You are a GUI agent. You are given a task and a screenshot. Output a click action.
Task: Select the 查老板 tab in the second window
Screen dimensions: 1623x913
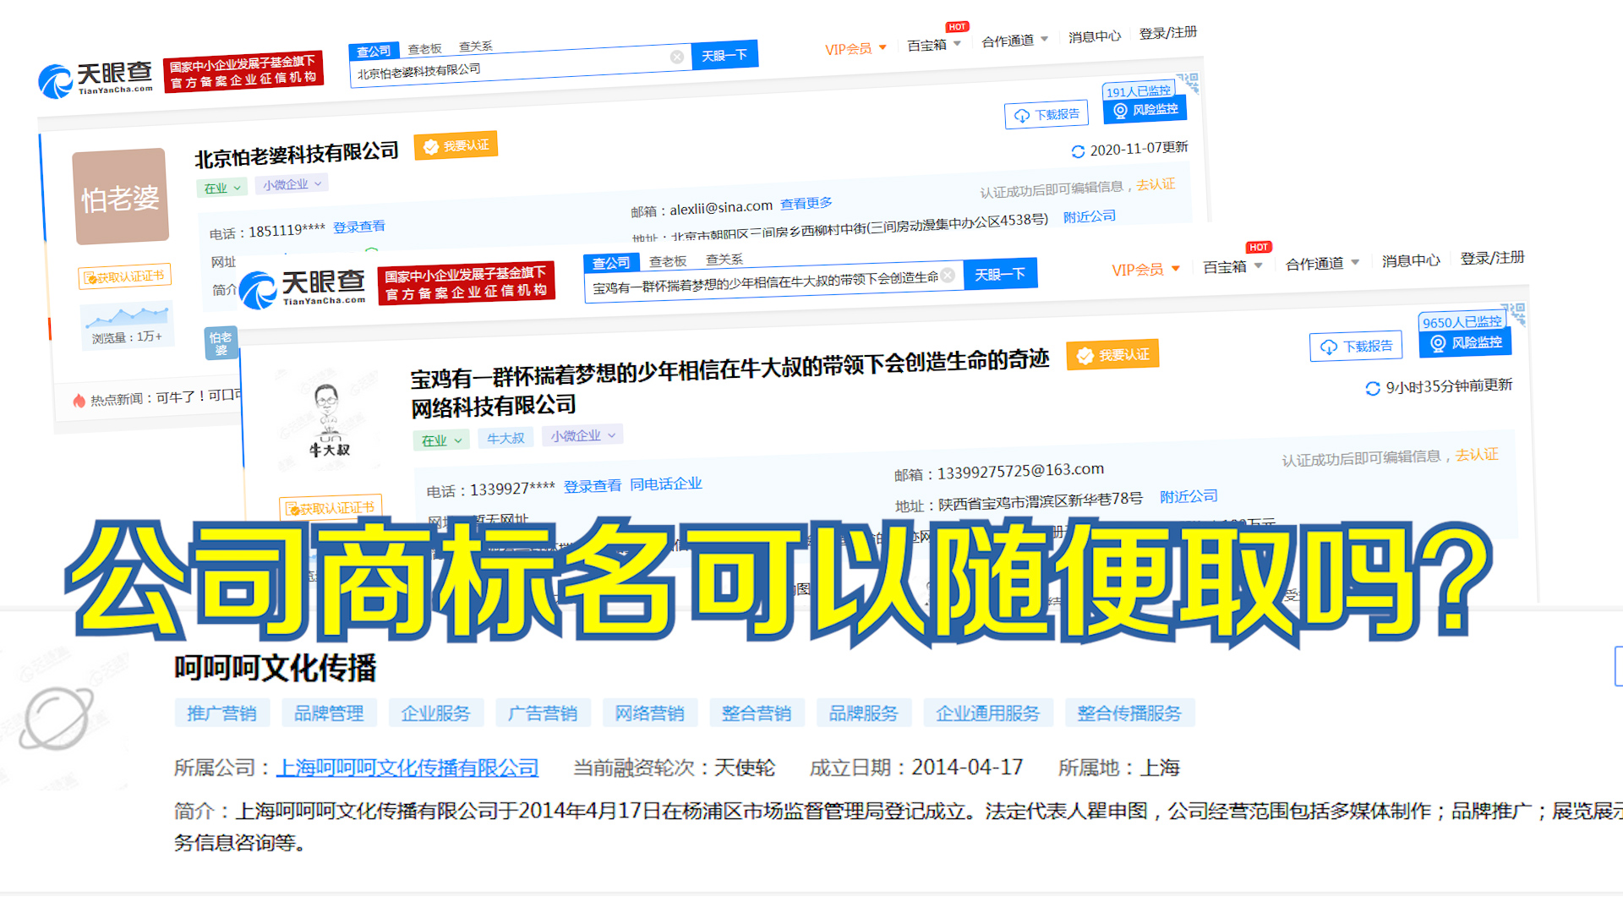668,261
